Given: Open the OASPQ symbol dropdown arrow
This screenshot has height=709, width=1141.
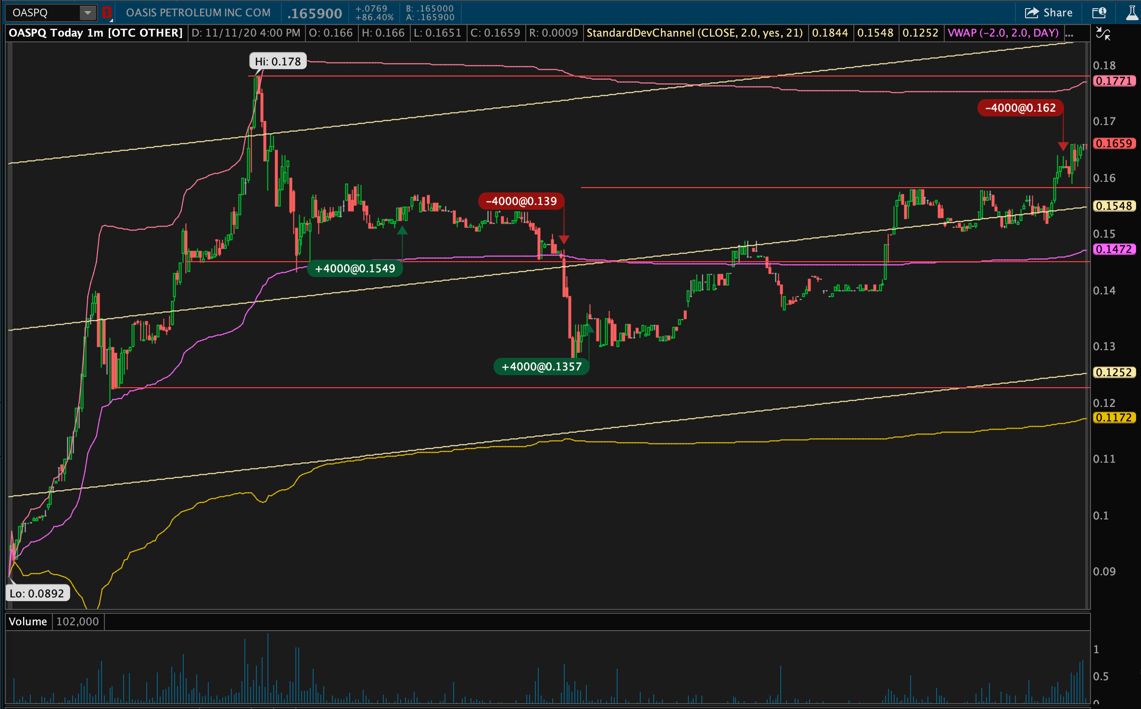Looking at the screenshot, I should click(x=88, y=13).
